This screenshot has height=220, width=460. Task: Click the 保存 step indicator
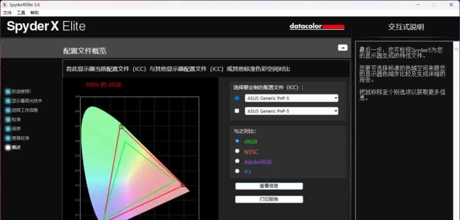coord(8,129)
